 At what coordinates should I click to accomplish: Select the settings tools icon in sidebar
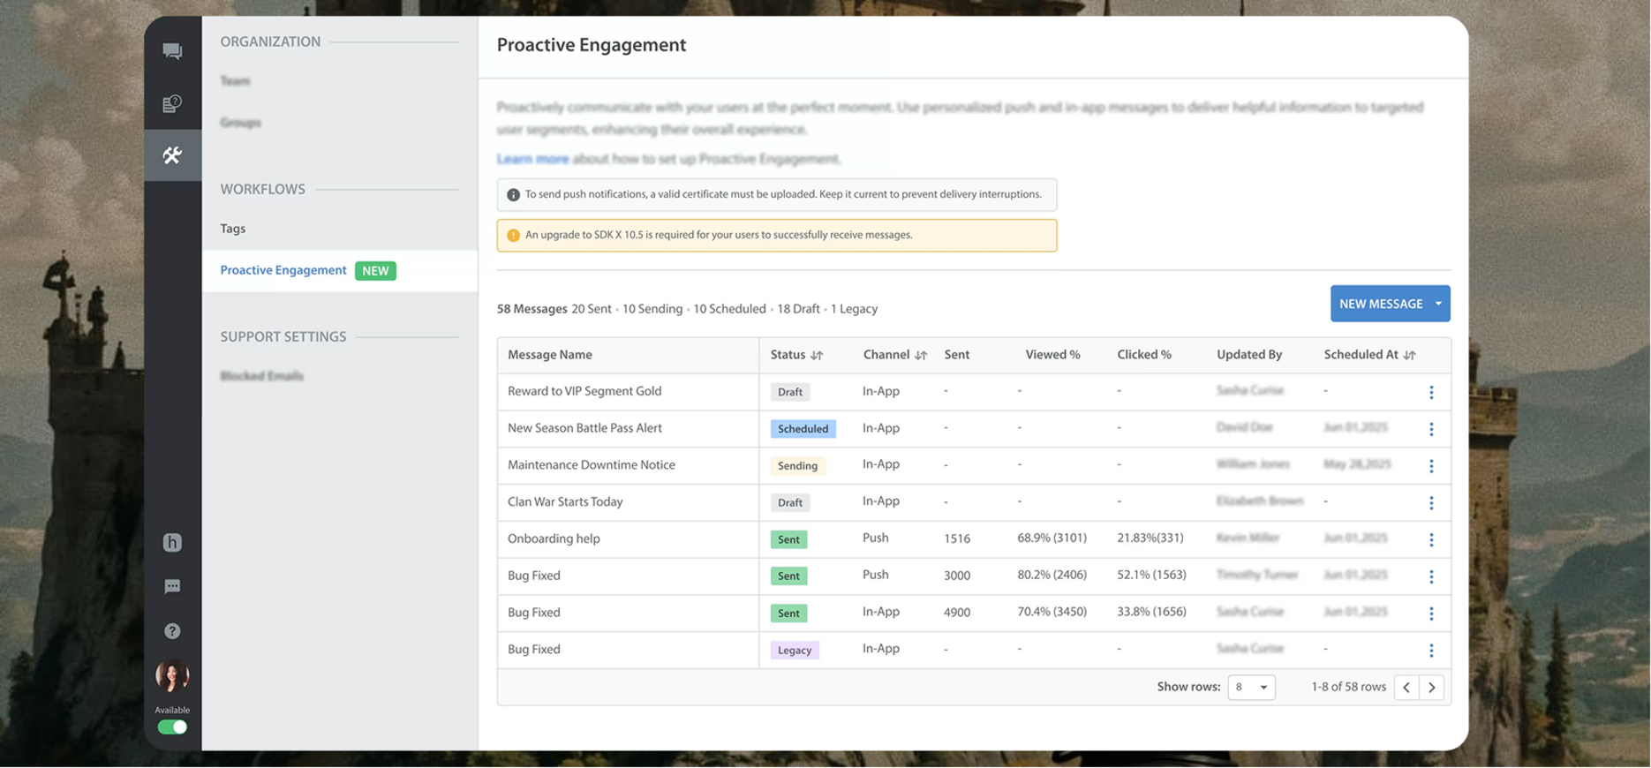172,155
